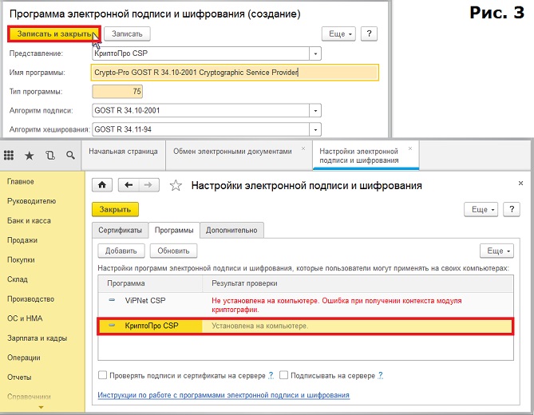
Task: Close the Настройки электронной подписи tab
Action: [410, 148]
